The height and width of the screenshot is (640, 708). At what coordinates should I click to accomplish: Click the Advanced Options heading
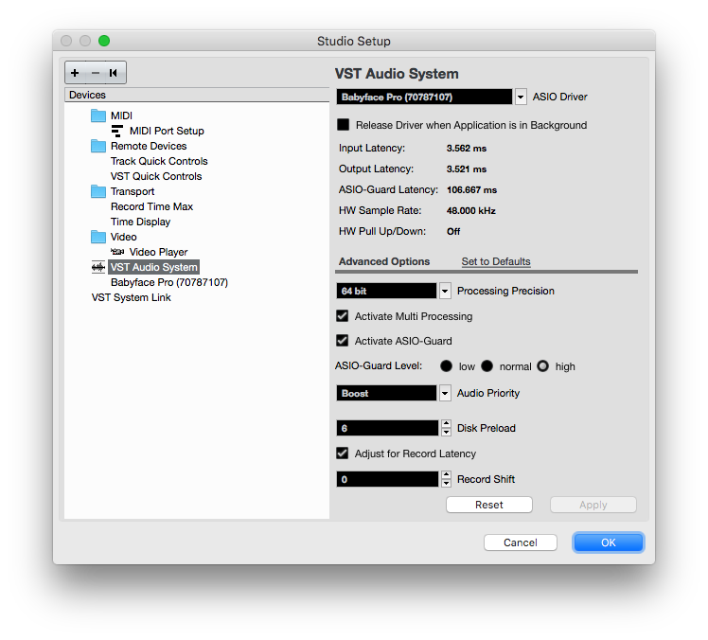click(384, 261)
